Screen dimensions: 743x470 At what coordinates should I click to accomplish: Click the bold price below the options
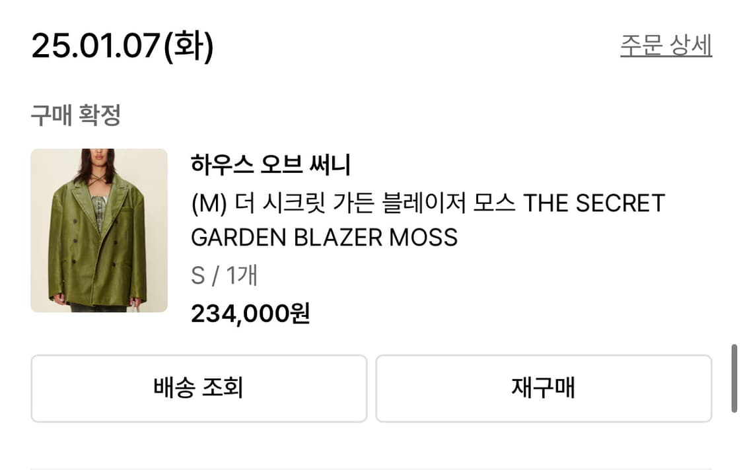click(252, 315)
